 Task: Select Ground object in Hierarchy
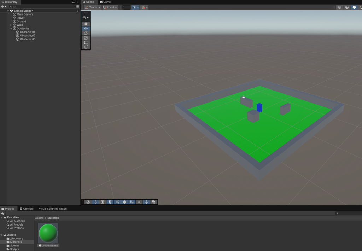[21, 22]
